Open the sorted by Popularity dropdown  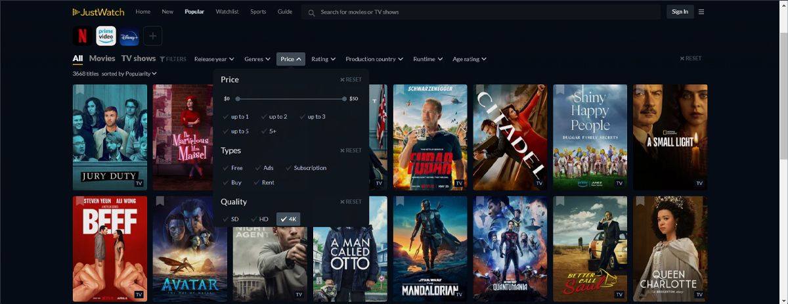pyautogui.click(x=129, y=74)
